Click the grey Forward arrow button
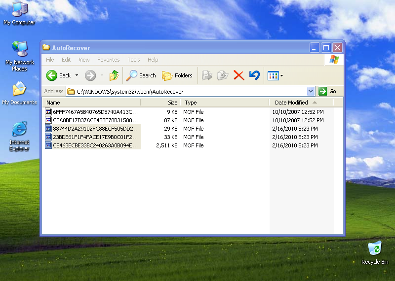Image resolution: width=395 pixels, height=281 pixels. click(x=90, y=75)
